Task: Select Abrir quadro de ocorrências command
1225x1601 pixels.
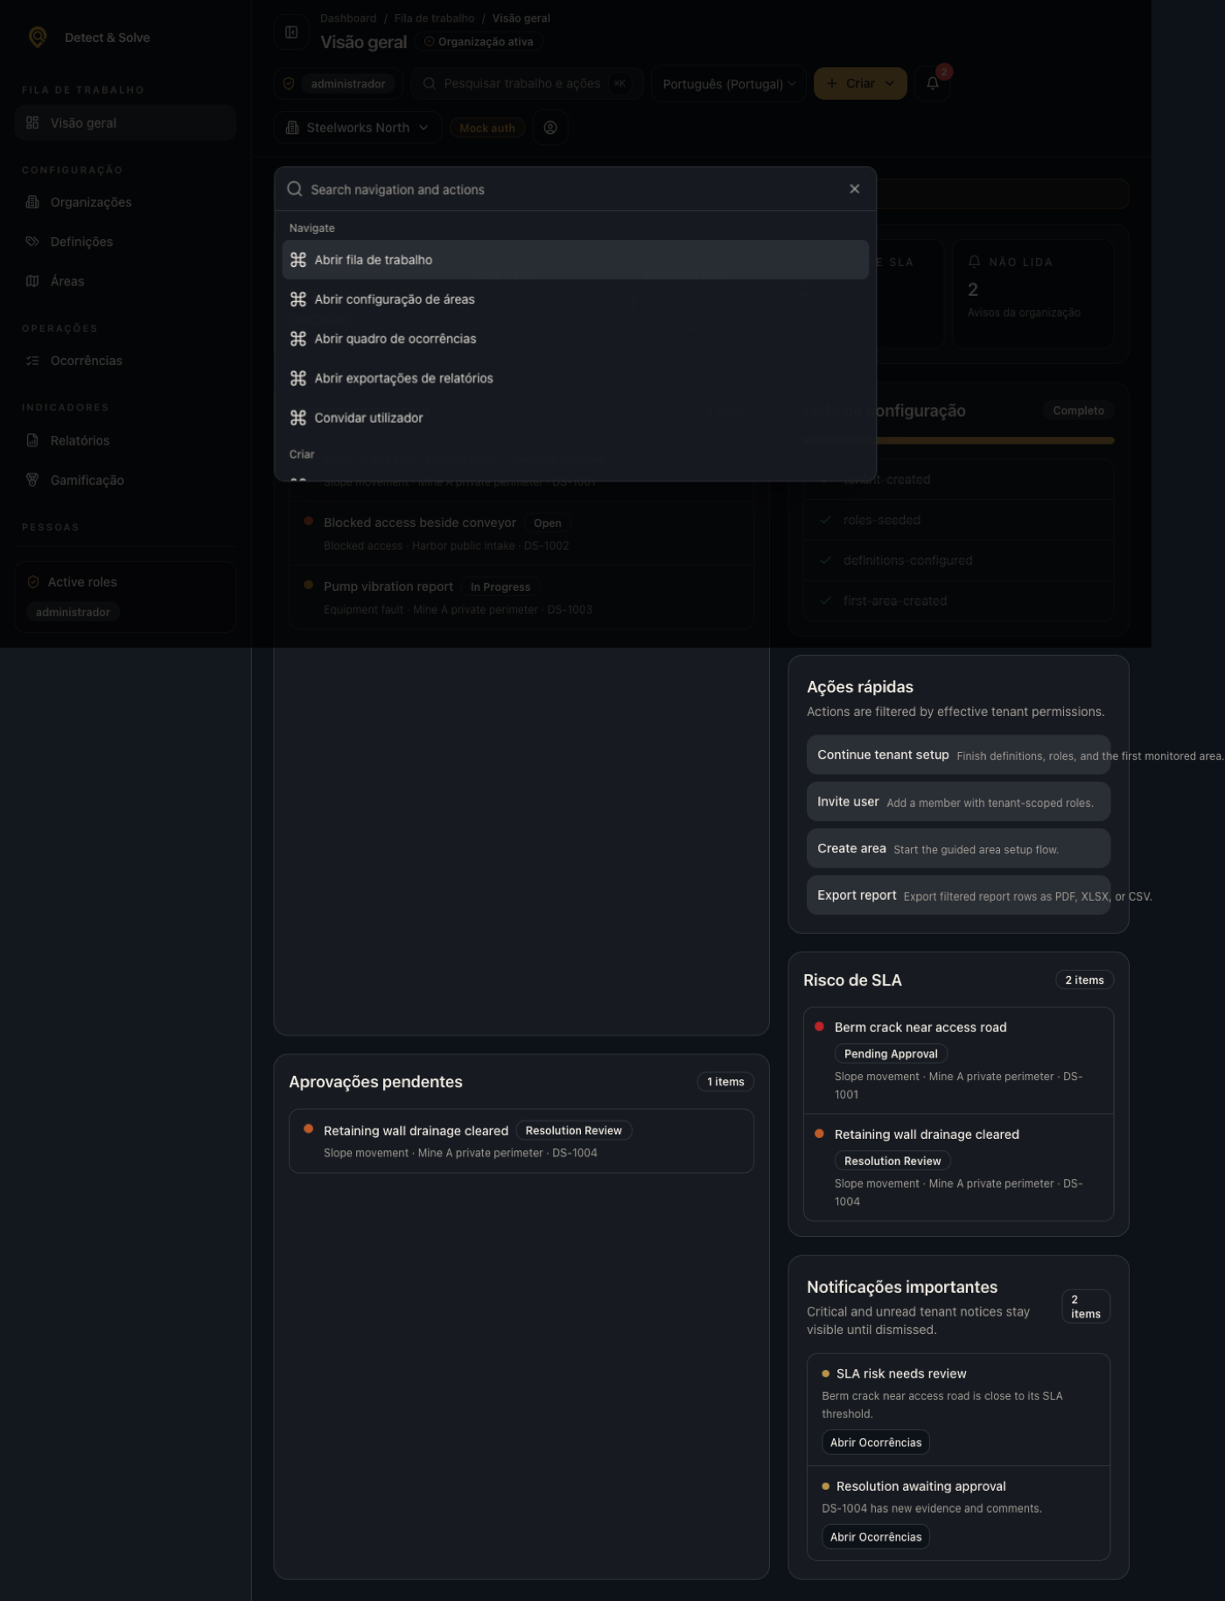Action: 576,339
